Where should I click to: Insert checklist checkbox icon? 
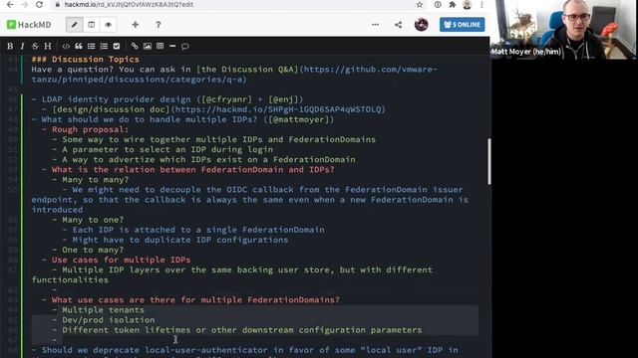pos(117,47)
